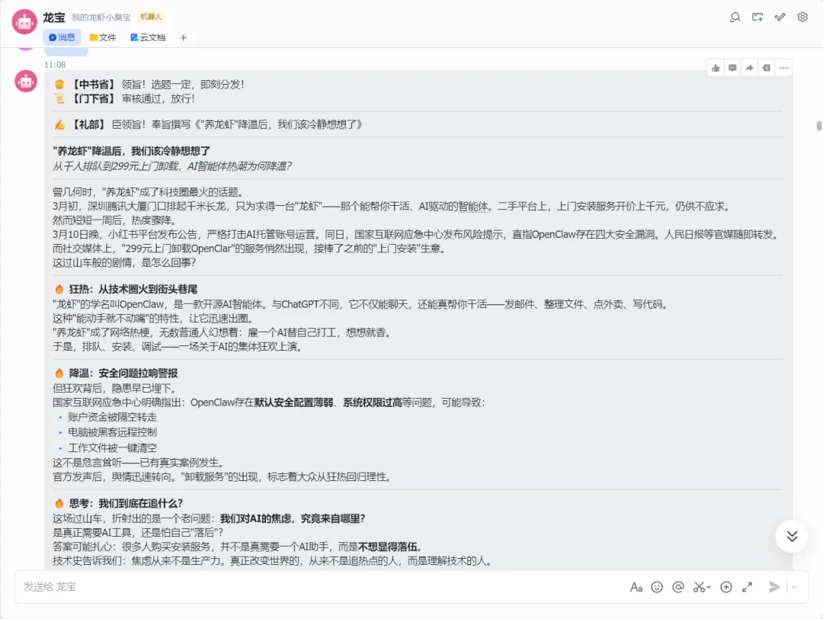Screen dimensions: 823x619
Task: Open chat history search icon
Action: pos(735,18)
